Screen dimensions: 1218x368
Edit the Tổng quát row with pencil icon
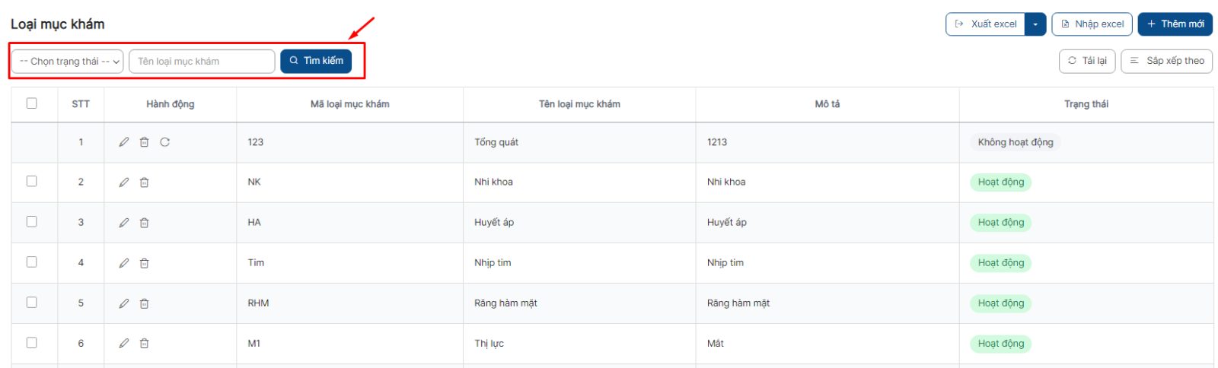(124, 142)
